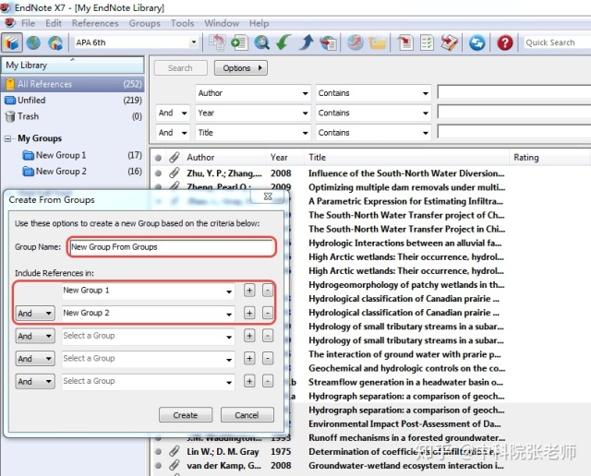Click Import green arrow toolbar icon
Screen dimensions: 591x476
point(283,42)
